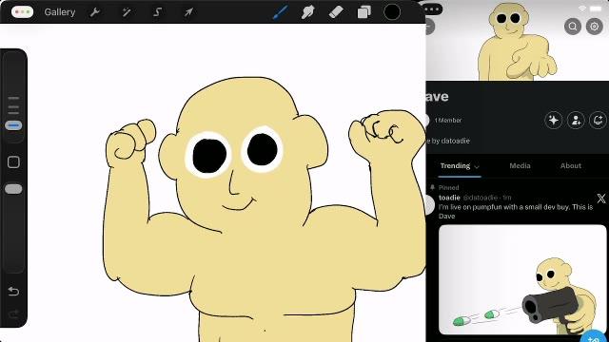Image resolution: width=609 pixels, height=342 pixels.
Task: Select the Smudge finger tool
Action: pyautogui.click(x=307, y=12)
